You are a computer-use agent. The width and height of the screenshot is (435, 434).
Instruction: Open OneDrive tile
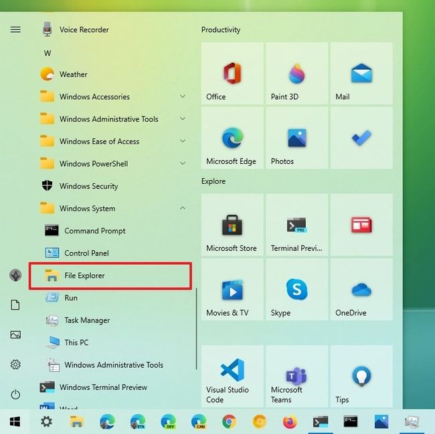[x=361, y=290]
